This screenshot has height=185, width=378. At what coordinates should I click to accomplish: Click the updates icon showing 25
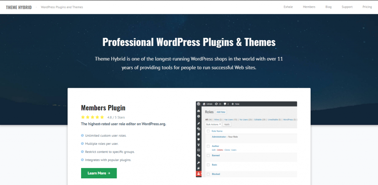coord(216,104)
